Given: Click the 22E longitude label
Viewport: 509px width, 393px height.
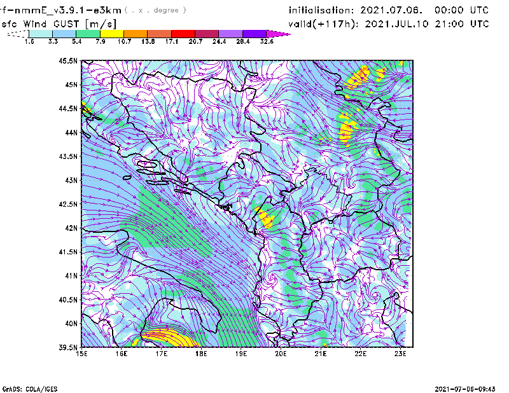Looking at the screenshot, I should 361,354.
